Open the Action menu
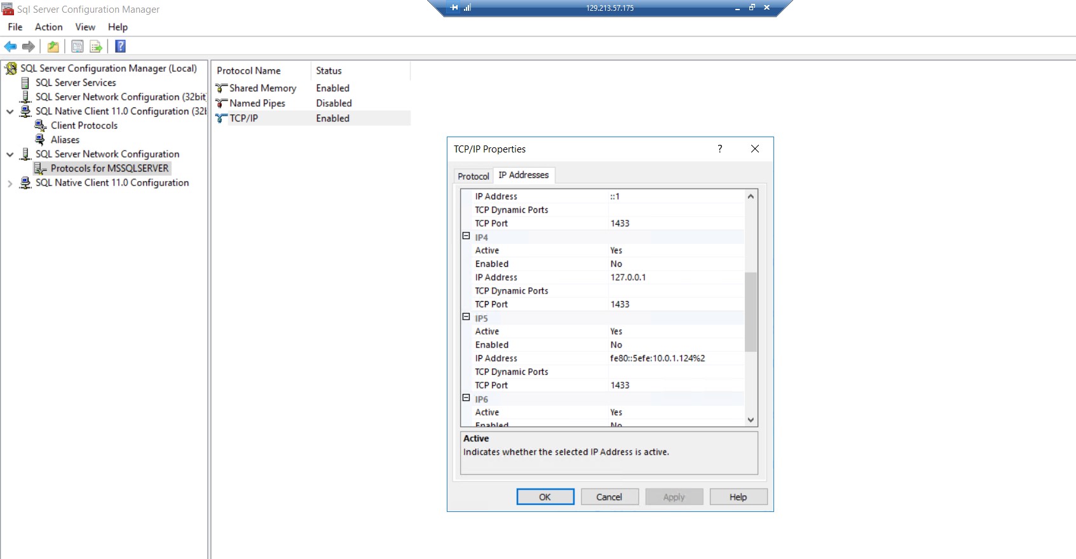Image resolution: width=1076 pixels, height=559 pixels. pyautogui.click(x=49, y=27)
